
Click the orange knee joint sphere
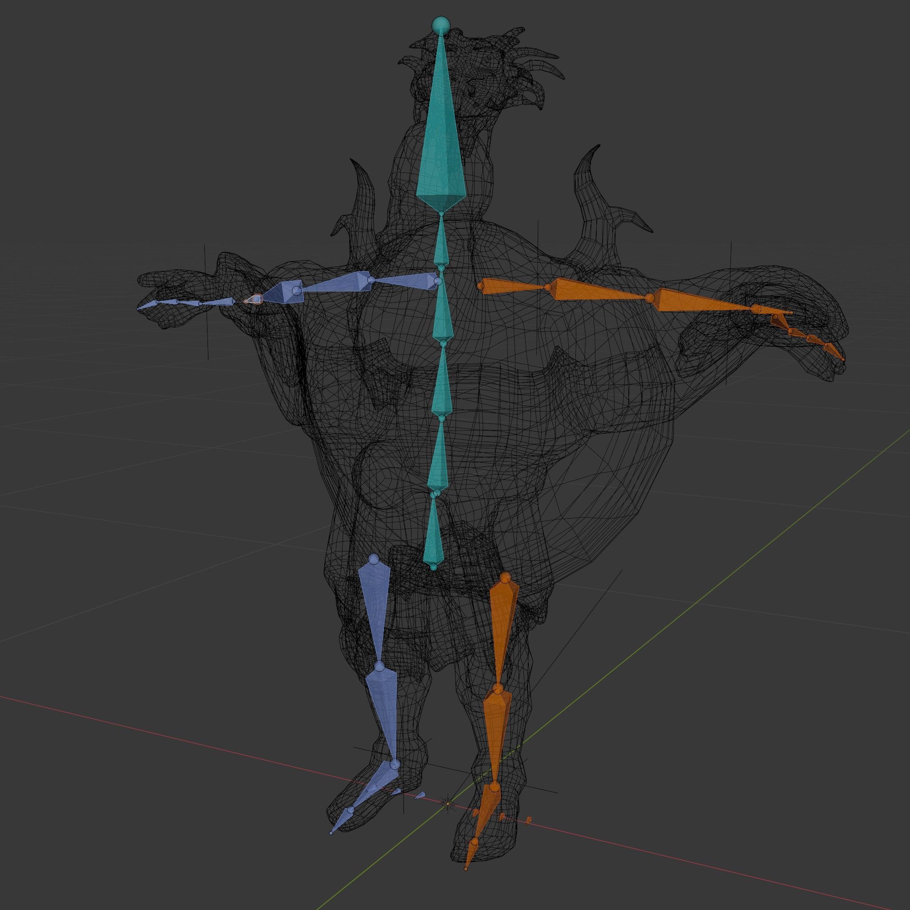(498, 689)
